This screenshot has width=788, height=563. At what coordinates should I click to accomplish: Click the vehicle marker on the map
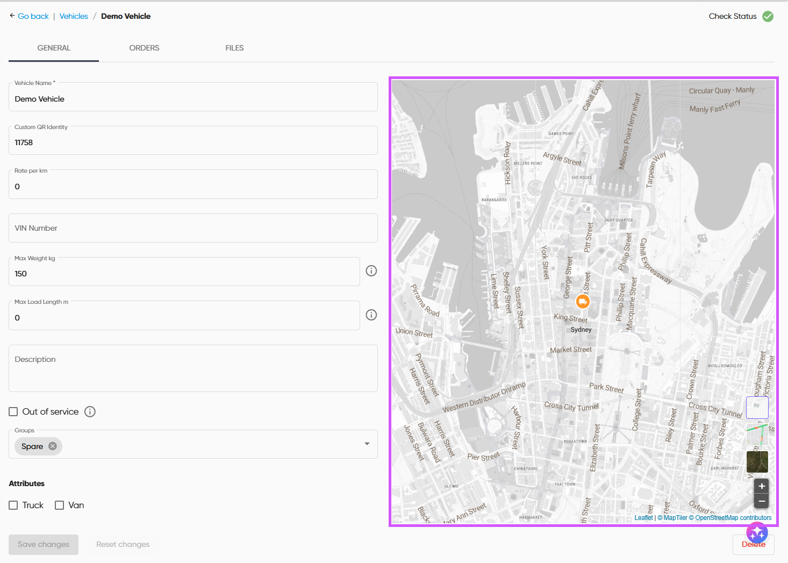click(583, 302)
